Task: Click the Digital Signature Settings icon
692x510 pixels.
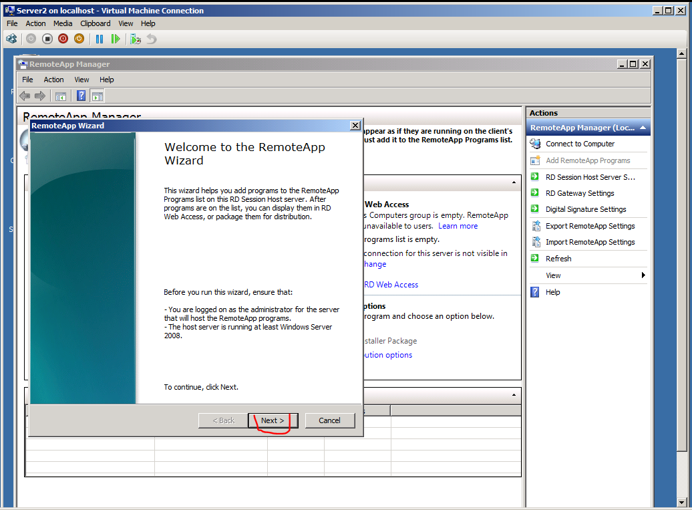Action: point(534,209)
